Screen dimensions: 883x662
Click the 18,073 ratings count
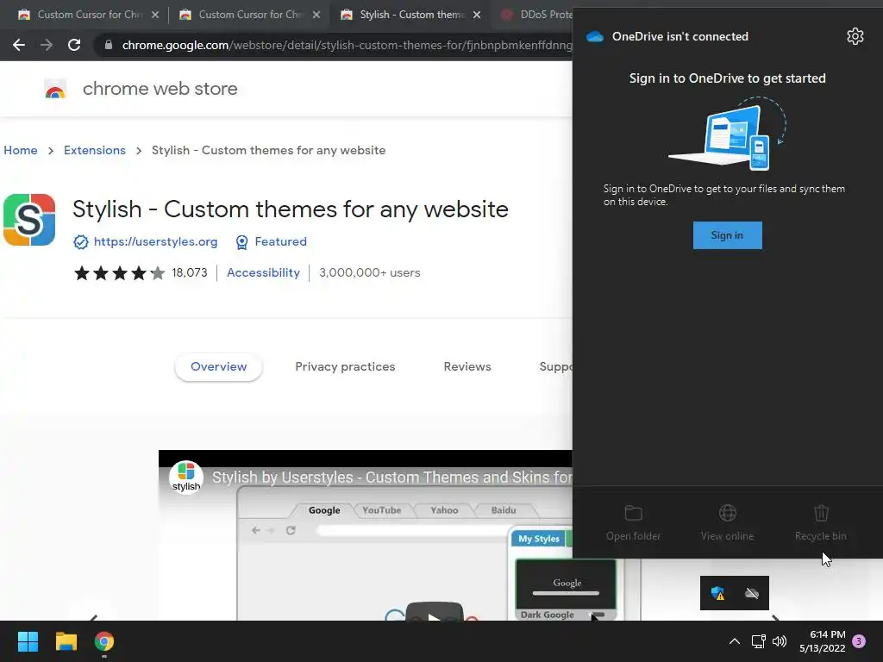189,273
